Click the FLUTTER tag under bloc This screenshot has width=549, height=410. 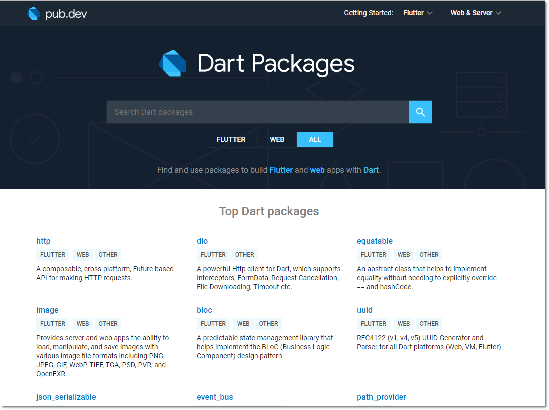point(213,324)
